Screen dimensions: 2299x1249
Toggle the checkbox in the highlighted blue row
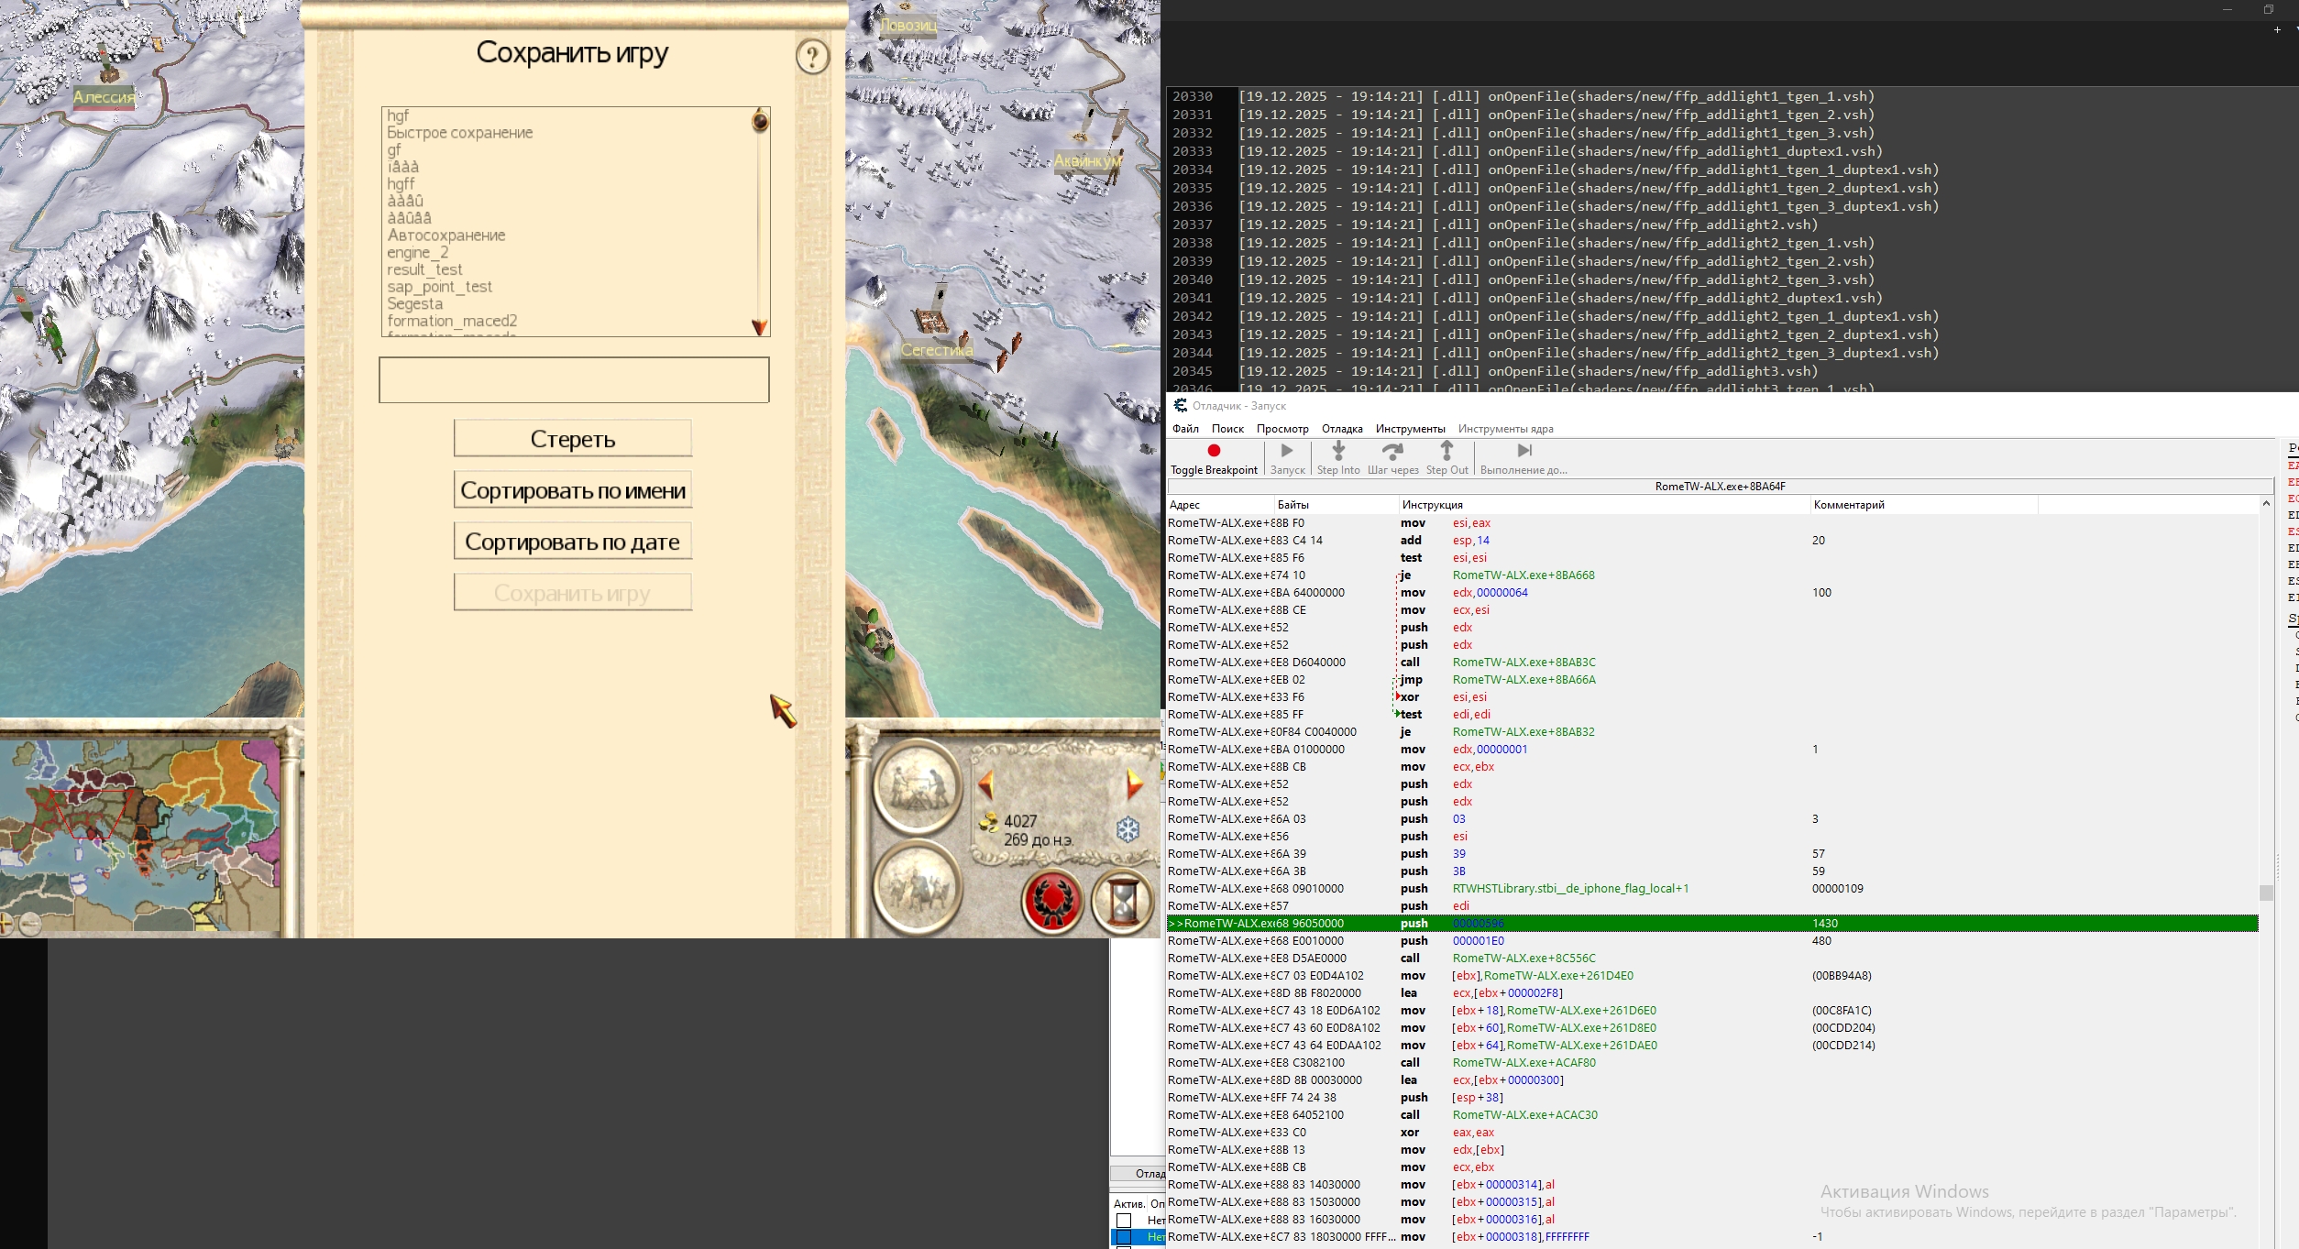tap(1124, 1237)
